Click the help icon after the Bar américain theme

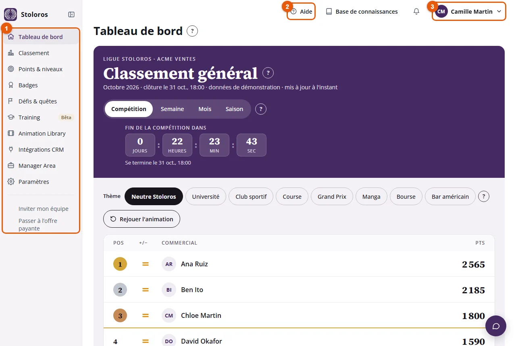click(x=483, y=197)
